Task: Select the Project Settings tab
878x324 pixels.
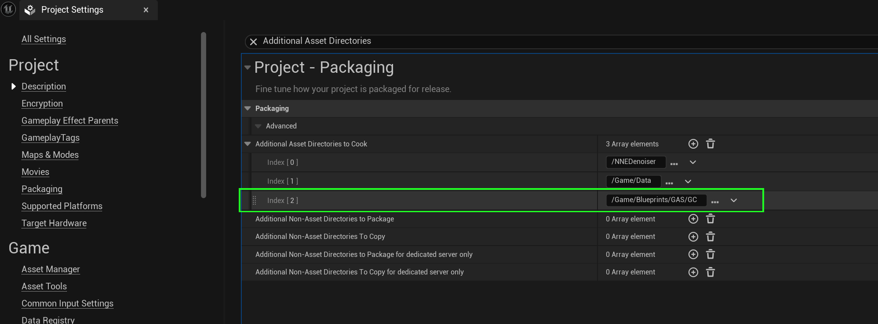Action: (x=73, y=10)
